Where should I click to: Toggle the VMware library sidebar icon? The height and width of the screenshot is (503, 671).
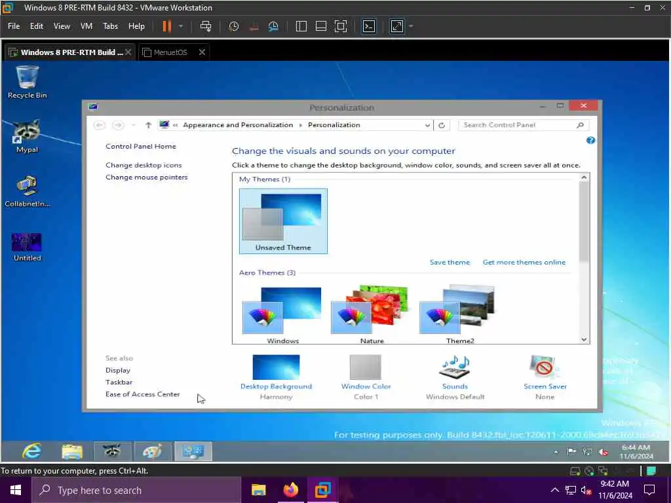pos(301,26)
